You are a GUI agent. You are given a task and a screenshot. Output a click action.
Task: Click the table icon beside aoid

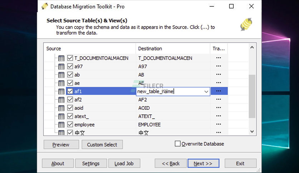point(61,108)
